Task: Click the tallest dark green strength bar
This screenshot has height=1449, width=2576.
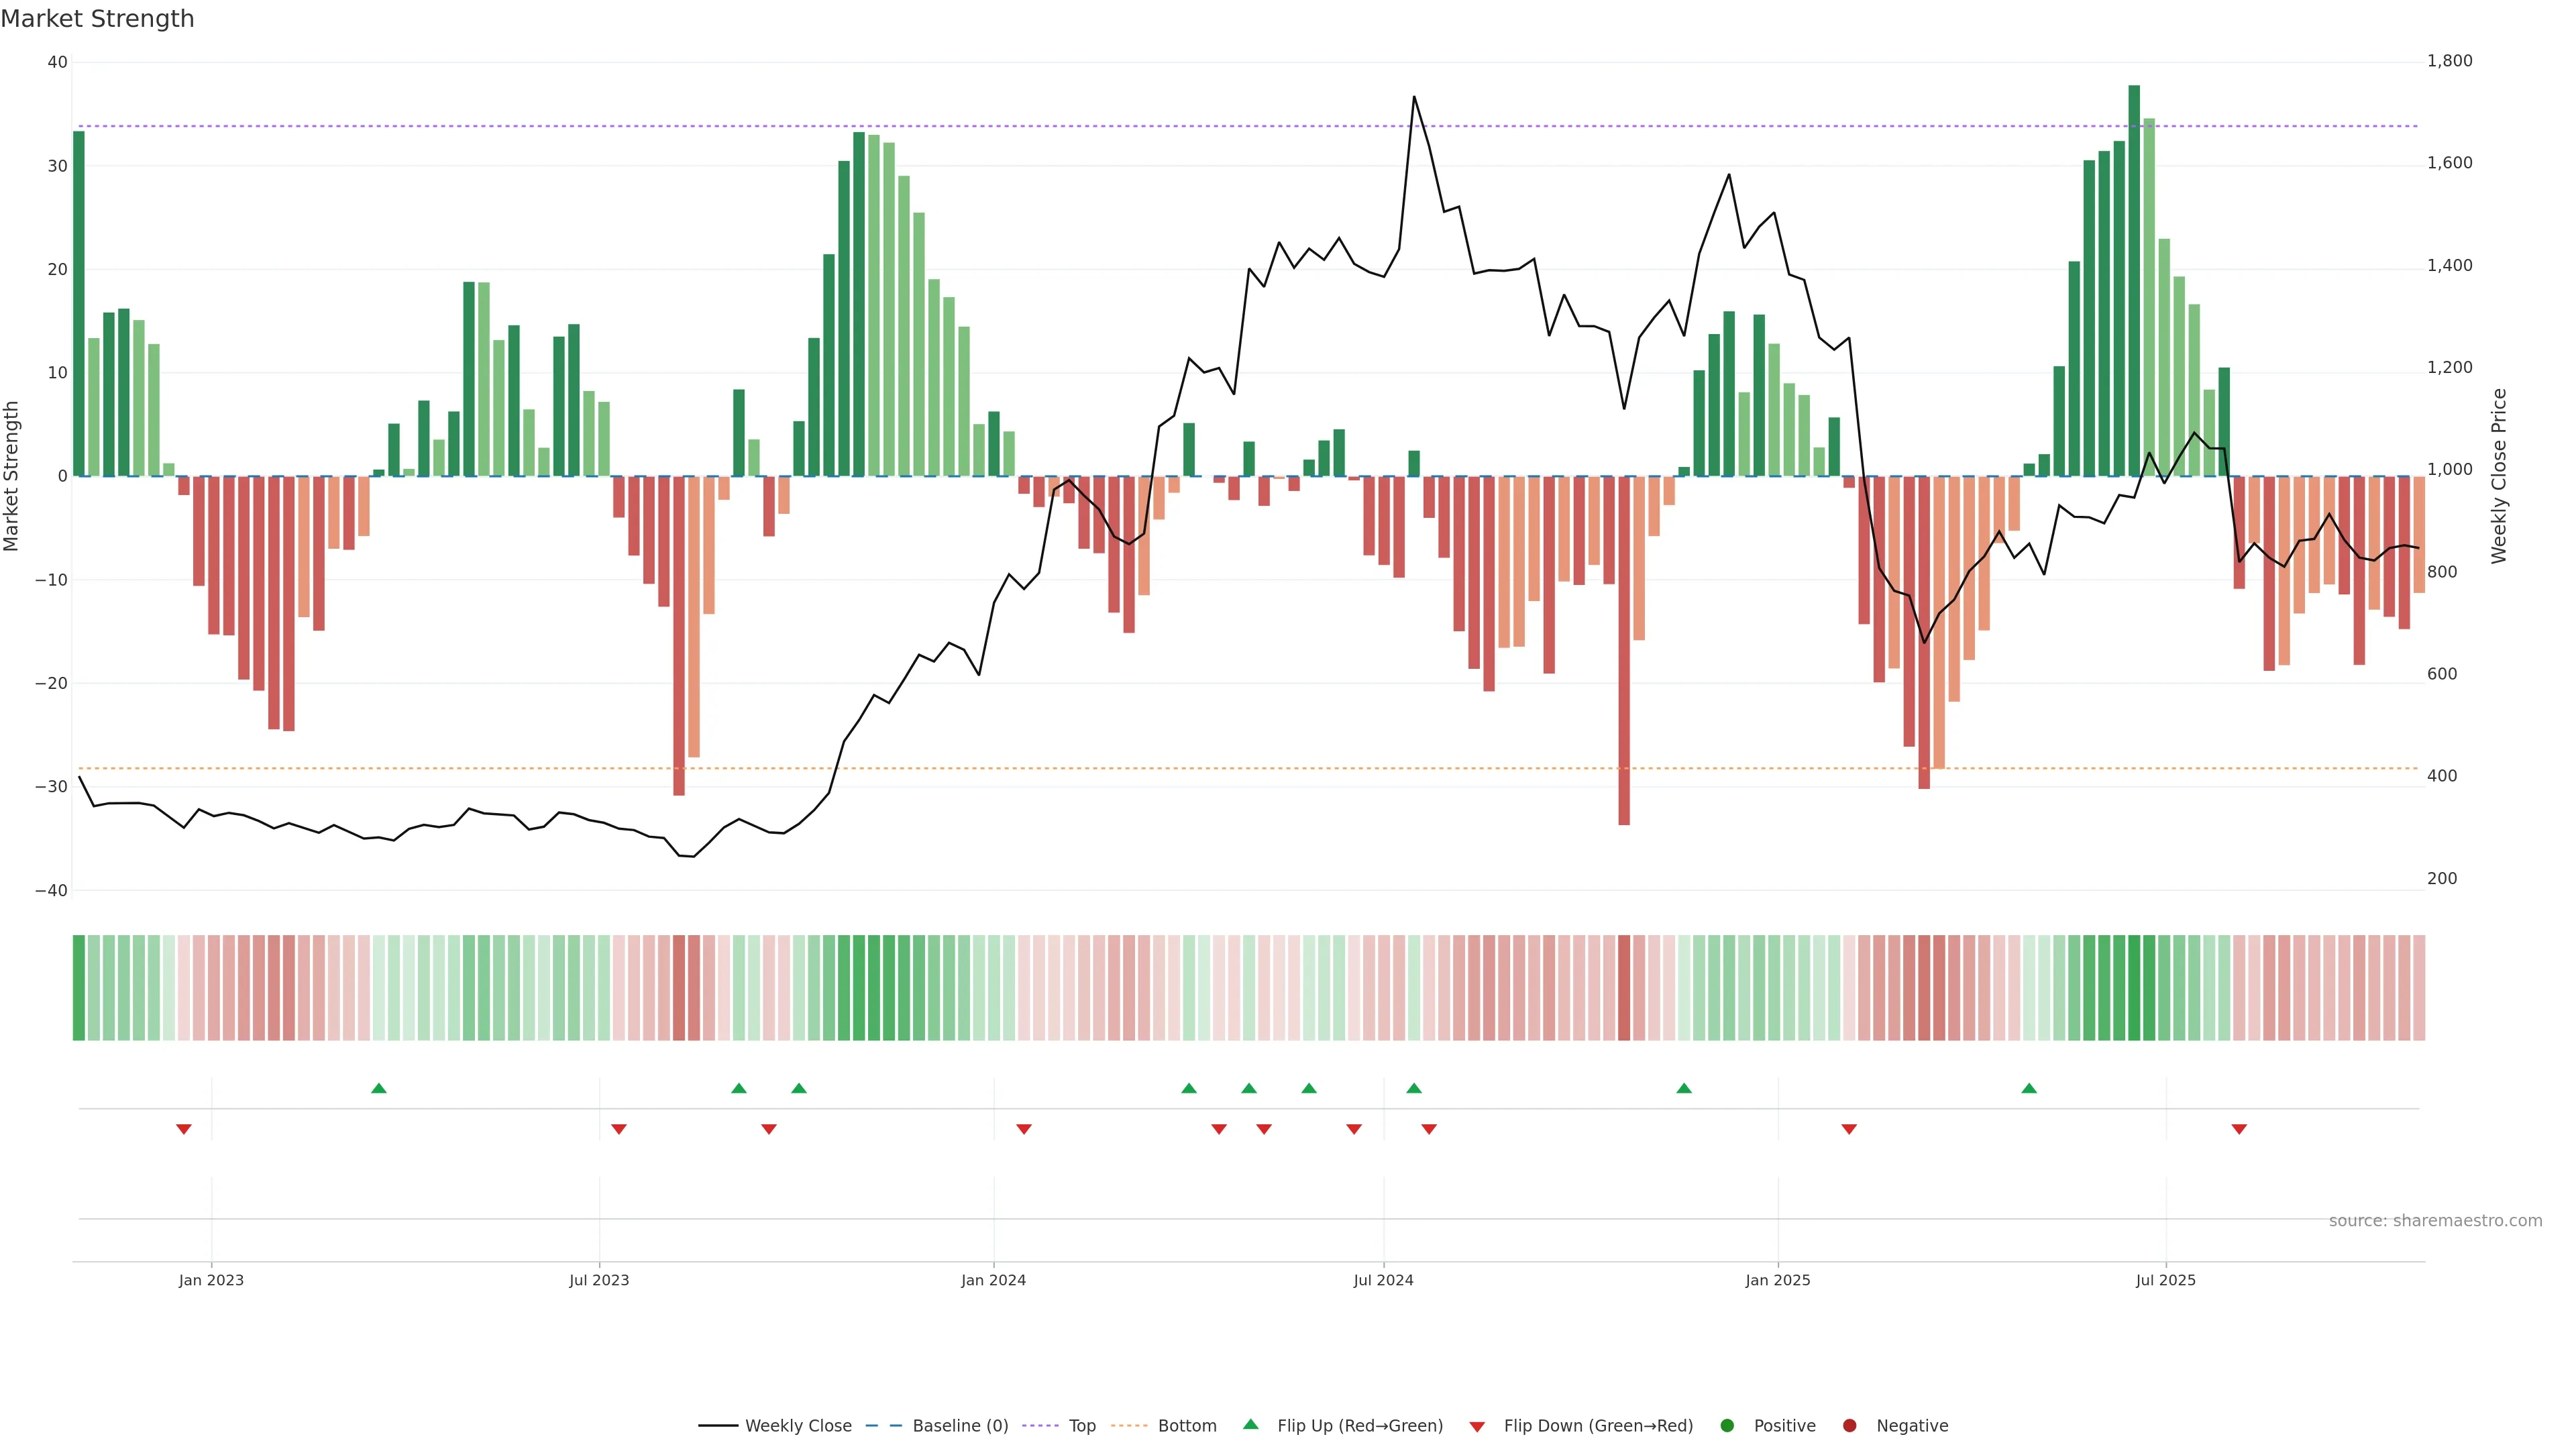Action: coord(2134,280)
